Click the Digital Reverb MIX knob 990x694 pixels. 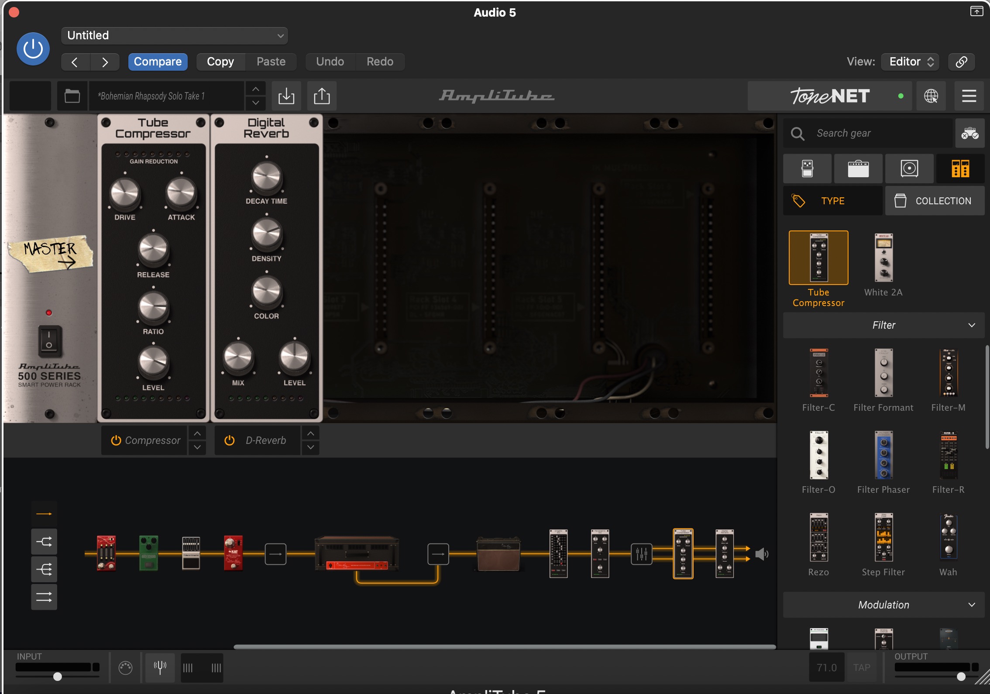238,358
